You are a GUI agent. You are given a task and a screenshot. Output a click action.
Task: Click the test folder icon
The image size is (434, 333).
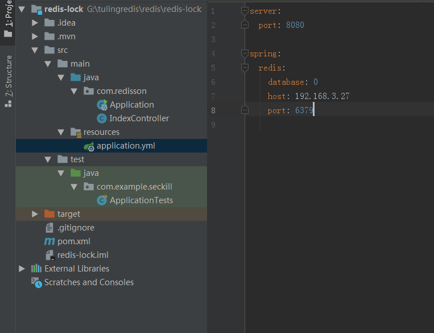[62, 159]
